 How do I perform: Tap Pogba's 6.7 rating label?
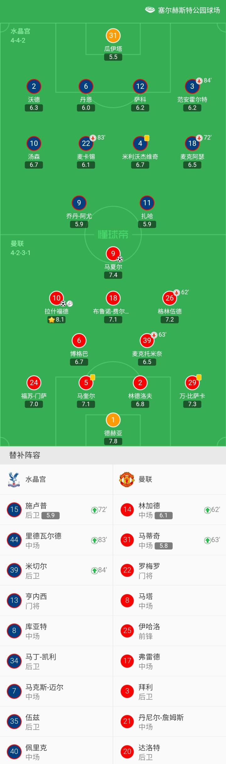(79, 362)
